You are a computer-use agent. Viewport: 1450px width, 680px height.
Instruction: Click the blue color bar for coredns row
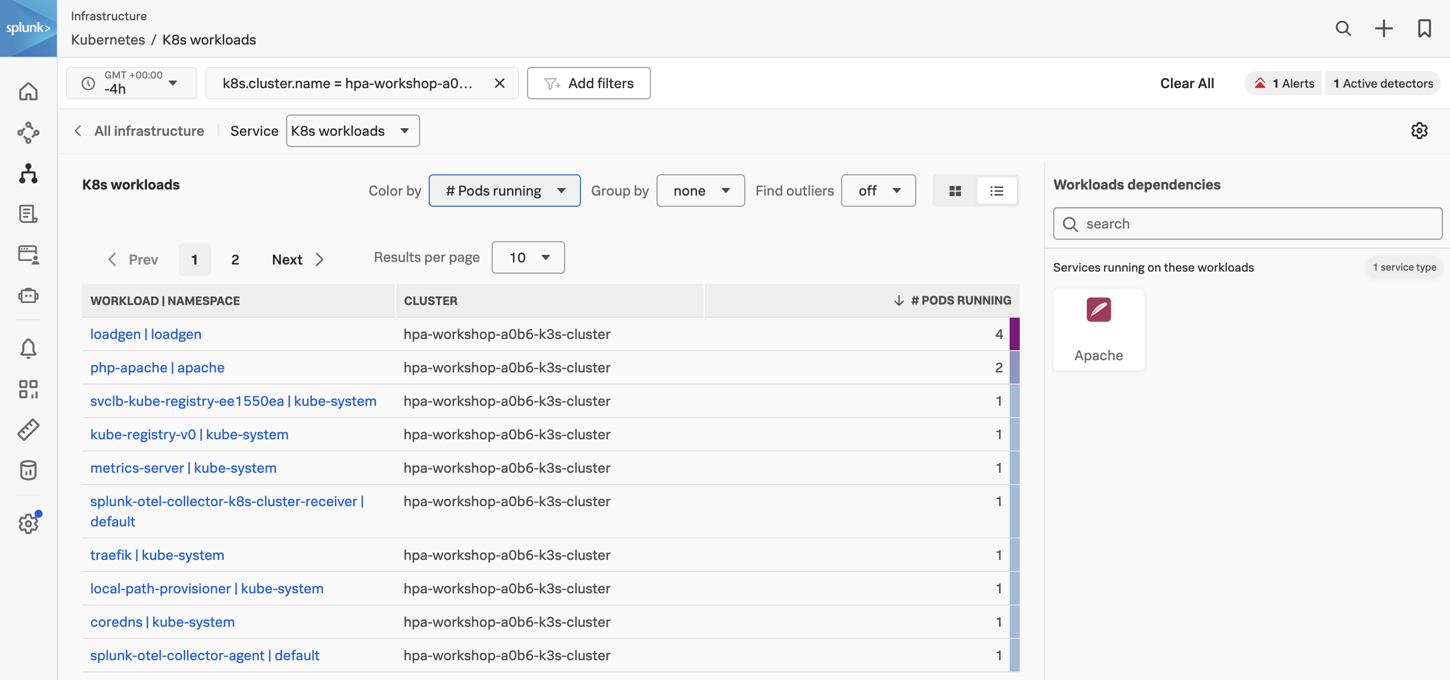point(1014,622)
